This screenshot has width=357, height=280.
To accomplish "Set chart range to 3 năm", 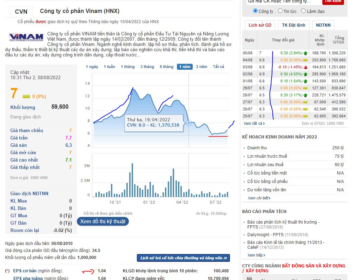I will coord(201,67).
